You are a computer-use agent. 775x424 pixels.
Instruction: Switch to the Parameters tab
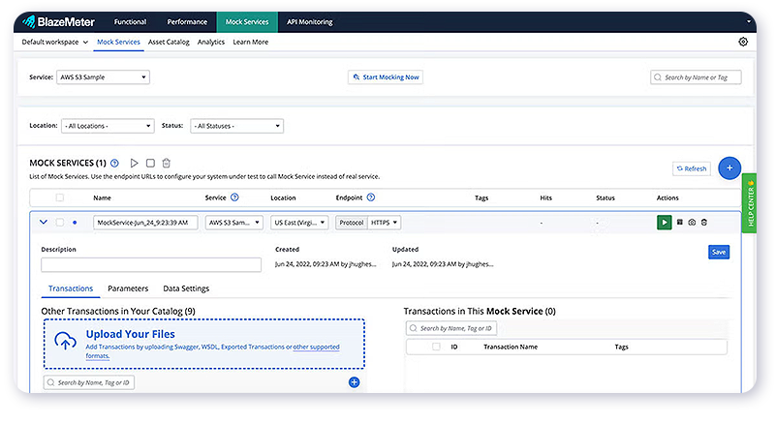pos(128,288)
